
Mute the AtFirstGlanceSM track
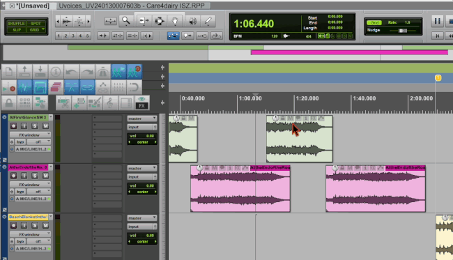tap(45, 126)
